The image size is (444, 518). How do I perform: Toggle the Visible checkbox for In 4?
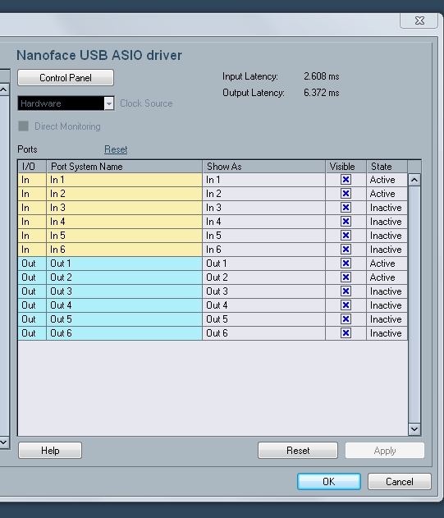click(346, 222)
